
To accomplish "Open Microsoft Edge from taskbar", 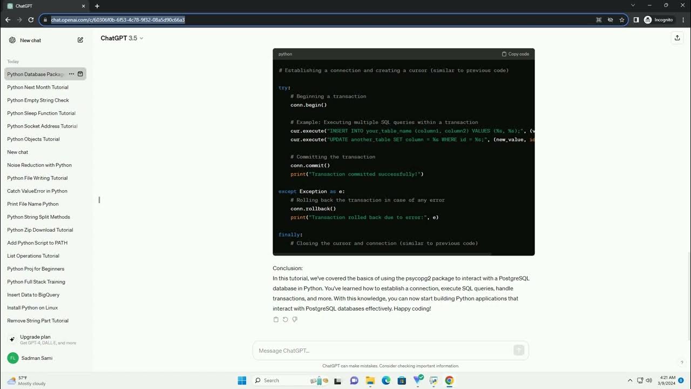I will [386, 380].
